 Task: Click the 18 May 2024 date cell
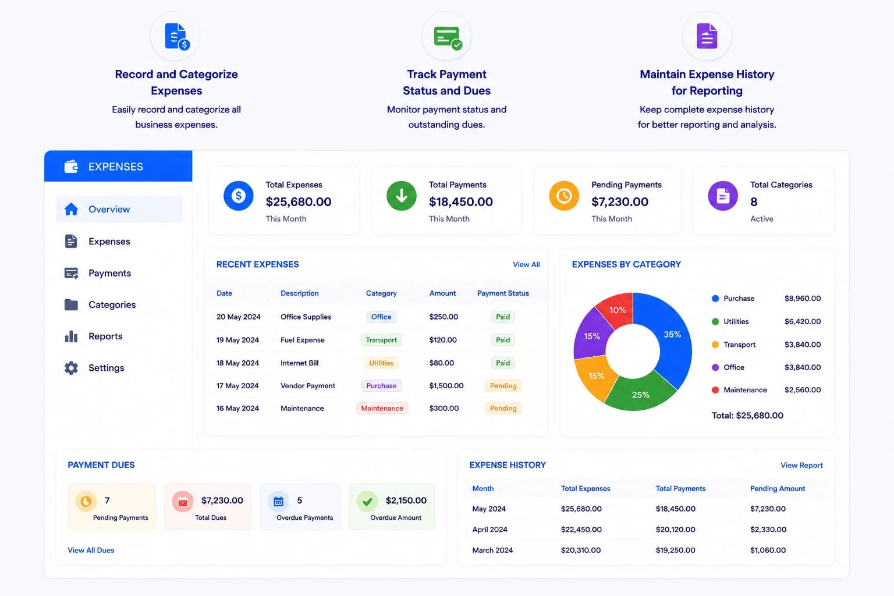[x=237, y=363]
